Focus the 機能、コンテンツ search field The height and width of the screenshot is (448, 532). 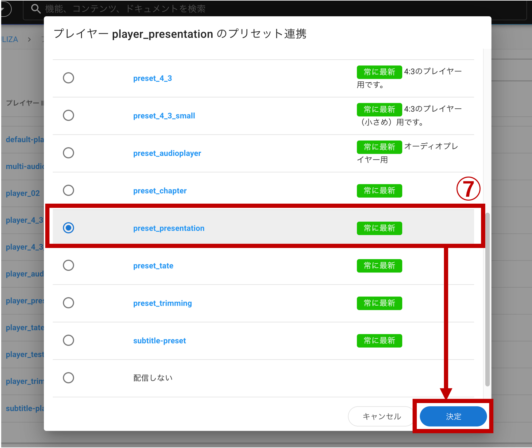274,9
